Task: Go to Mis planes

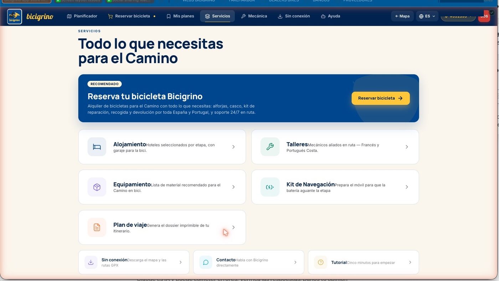Action: [180, 16]
